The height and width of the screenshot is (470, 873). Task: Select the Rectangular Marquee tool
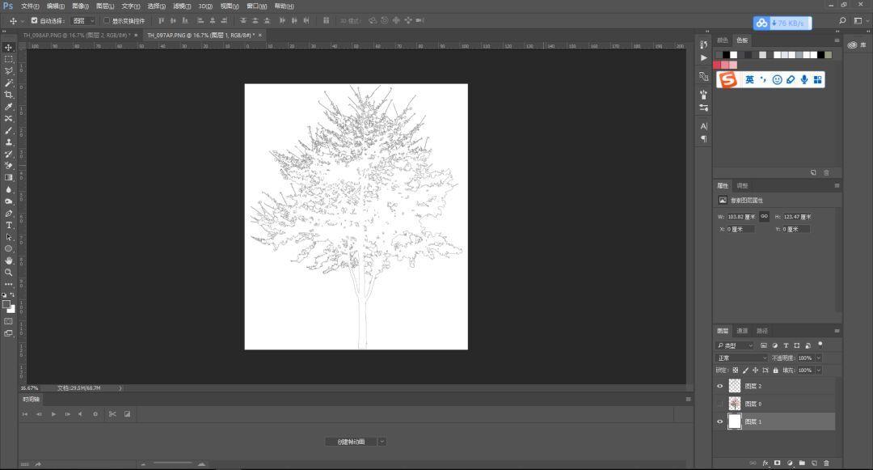[8, 59]
